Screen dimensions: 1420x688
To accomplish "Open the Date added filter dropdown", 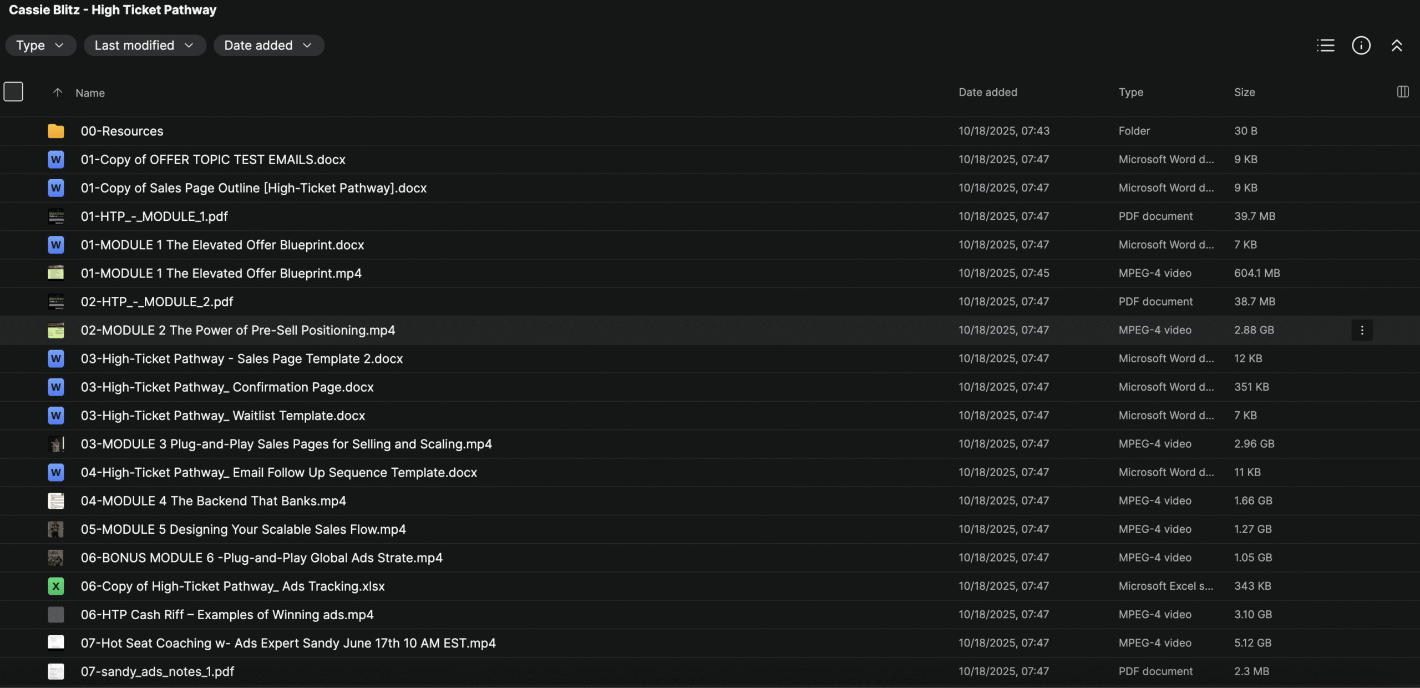I will [x=268, y=45].
